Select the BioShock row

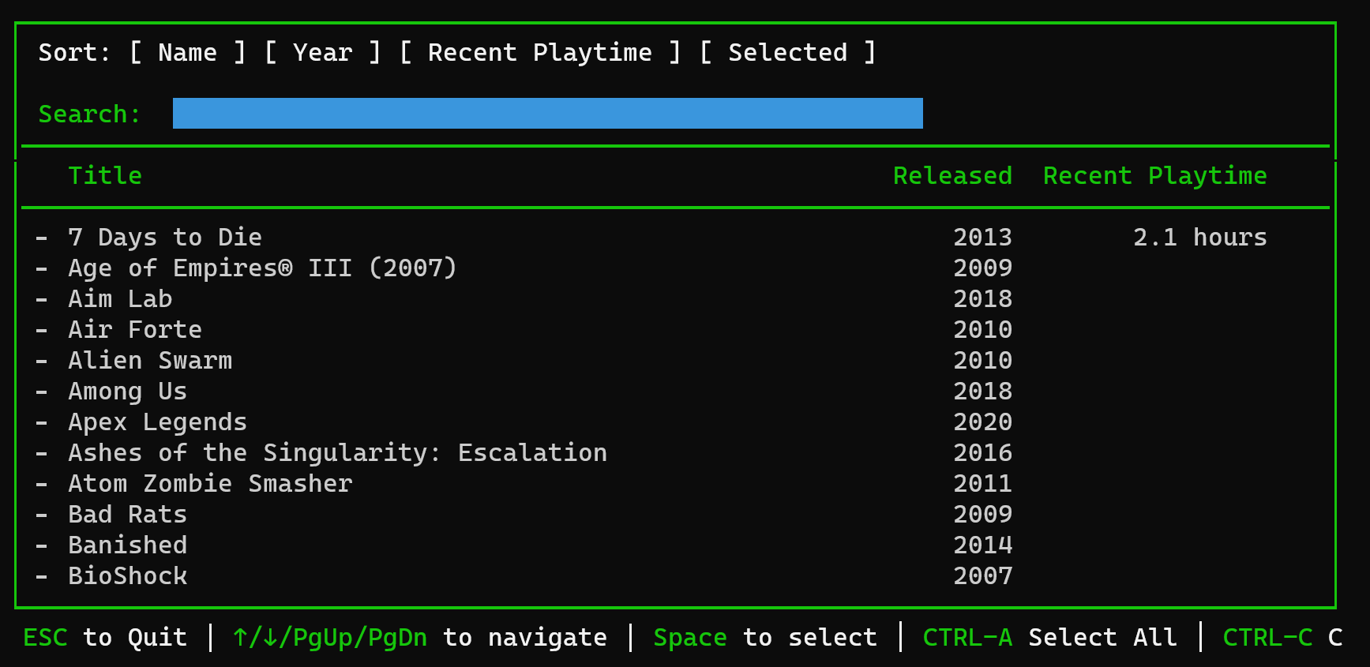651,575
